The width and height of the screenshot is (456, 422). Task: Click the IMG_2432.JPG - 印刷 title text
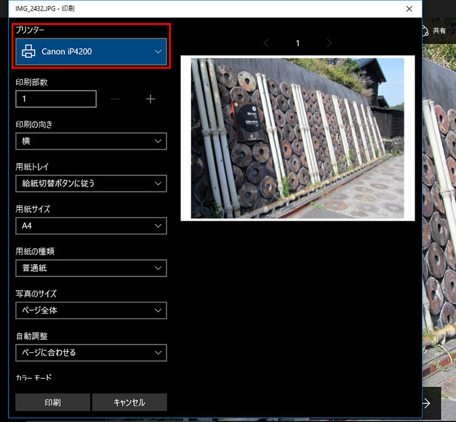pos(45,9)
